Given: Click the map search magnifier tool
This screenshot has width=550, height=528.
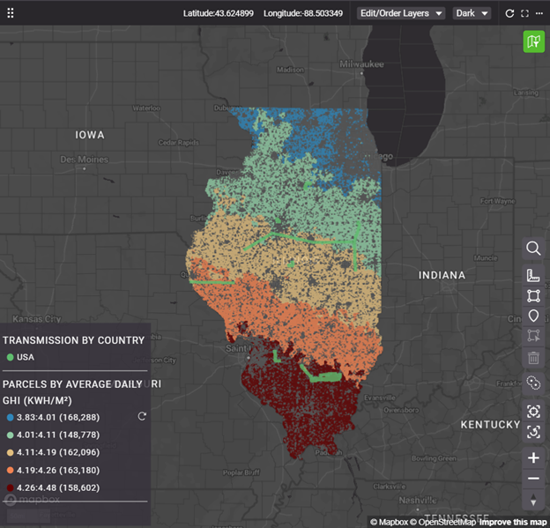Looking at the screenshot, I should tap(533, 249).
